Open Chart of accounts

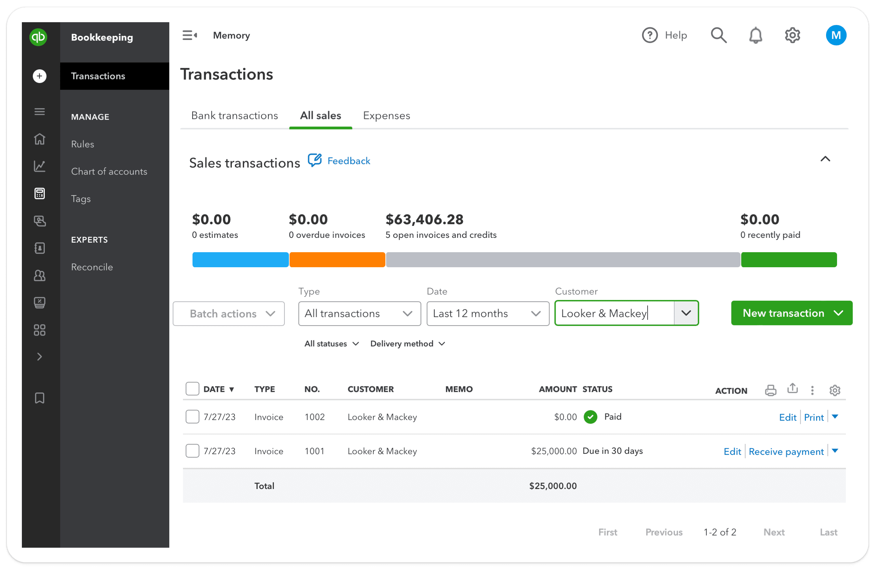click(109, 171)
